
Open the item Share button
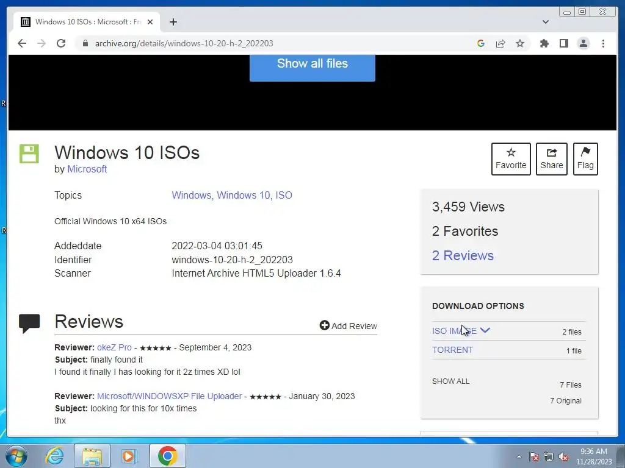[x=552, y=159]
